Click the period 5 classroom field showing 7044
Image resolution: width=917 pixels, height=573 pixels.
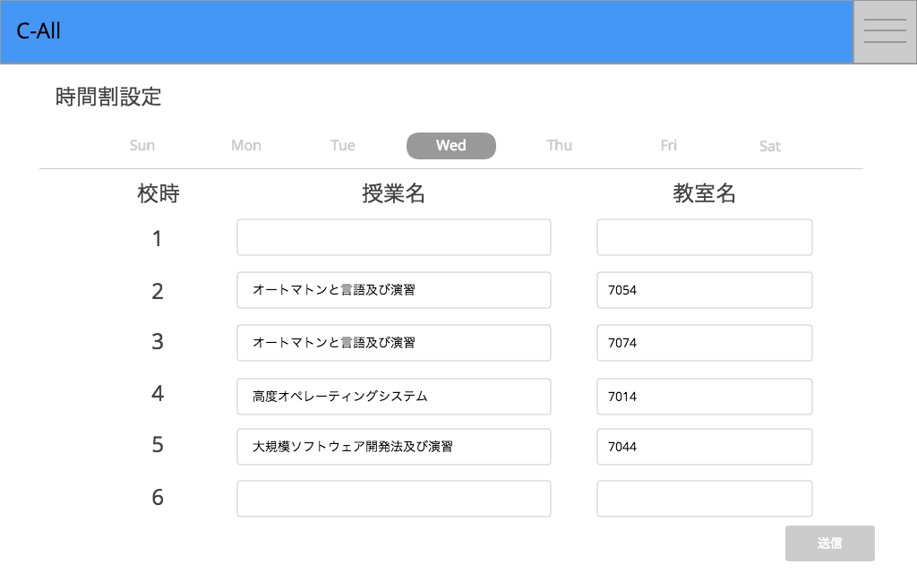pyautogui.click(x=704, y=446)
